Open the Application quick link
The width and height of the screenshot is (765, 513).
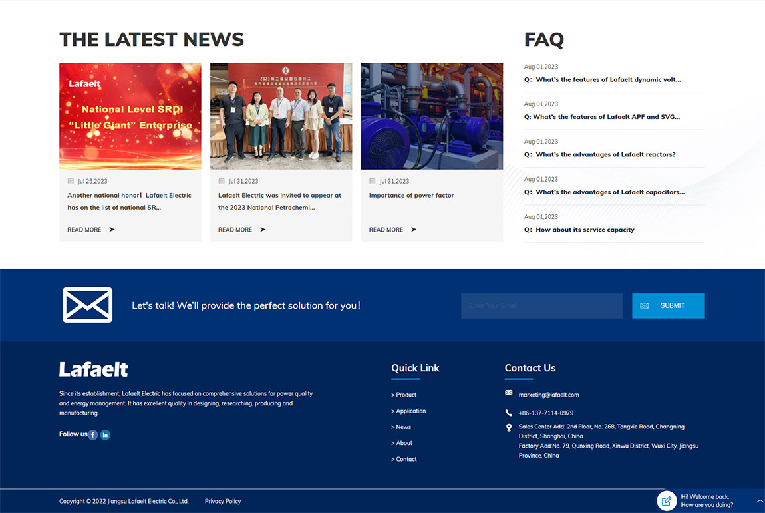pos(408,411)
